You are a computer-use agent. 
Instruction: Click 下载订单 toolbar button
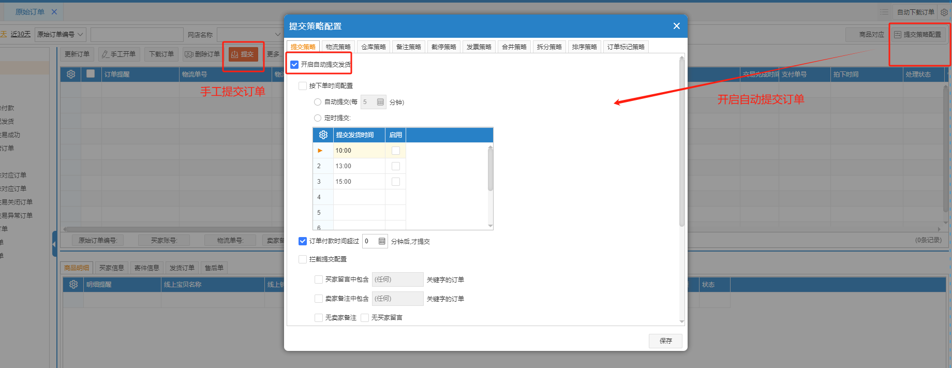click(161, 54)
